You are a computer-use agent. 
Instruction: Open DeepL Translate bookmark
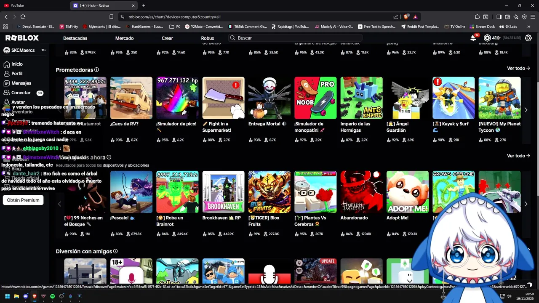[x=35, y=27]
